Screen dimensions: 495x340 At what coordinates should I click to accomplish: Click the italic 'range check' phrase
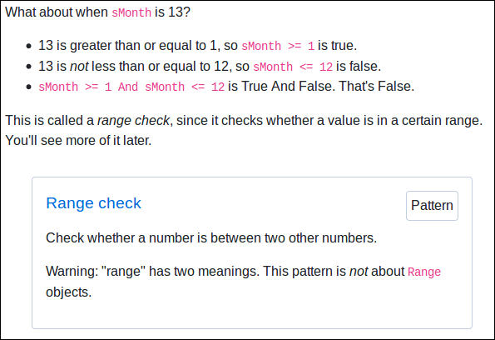[x=133, y=121]
